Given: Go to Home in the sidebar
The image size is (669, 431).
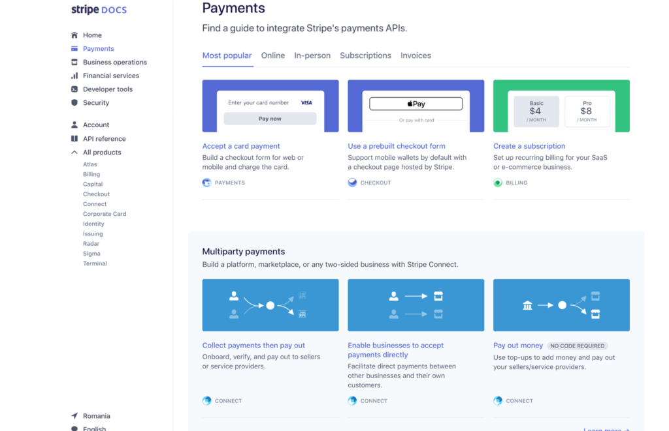Looking at the screenshot, I should 92,35.
